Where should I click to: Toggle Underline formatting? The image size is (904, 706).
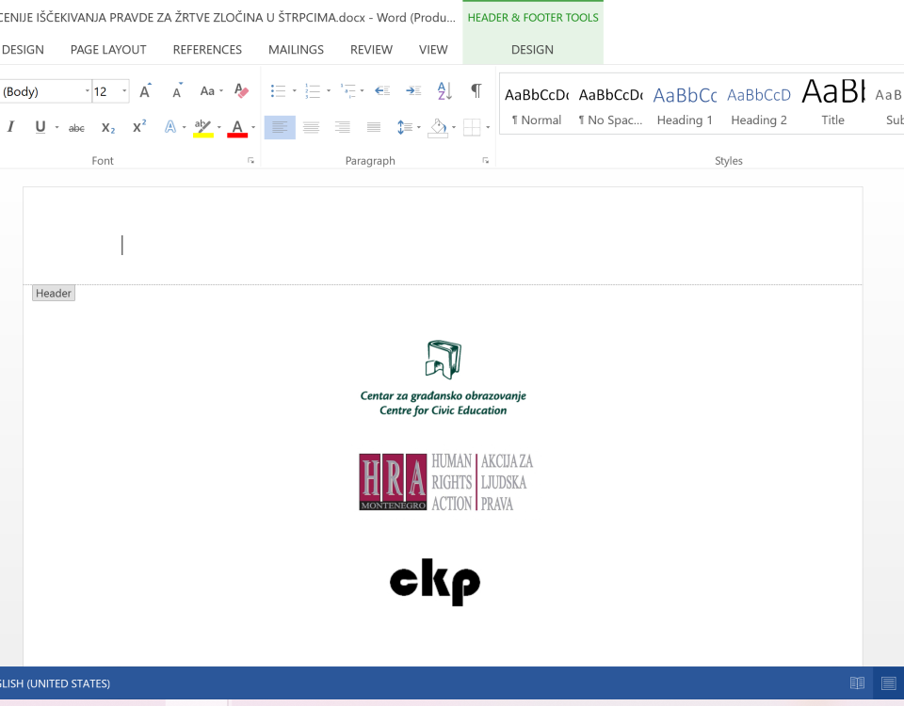click(x=40, y=127)
